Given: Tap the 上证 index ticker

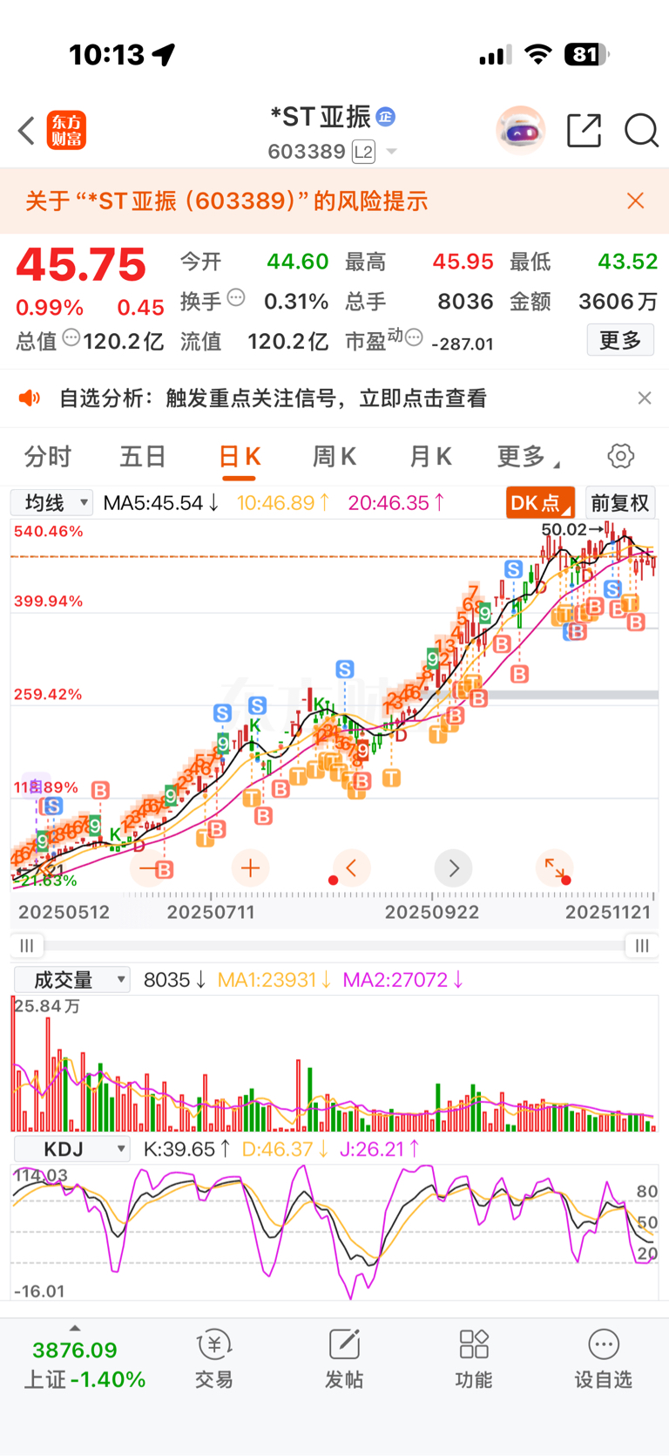Looking at the screenshot, I should pyautogui.click(x=84, y=1365).
